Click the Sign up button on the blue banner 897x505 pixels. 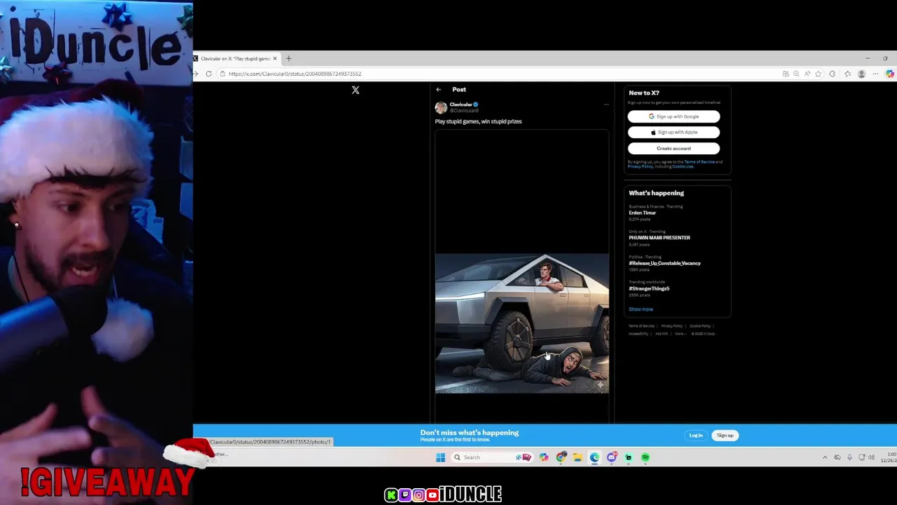(725, 436)
